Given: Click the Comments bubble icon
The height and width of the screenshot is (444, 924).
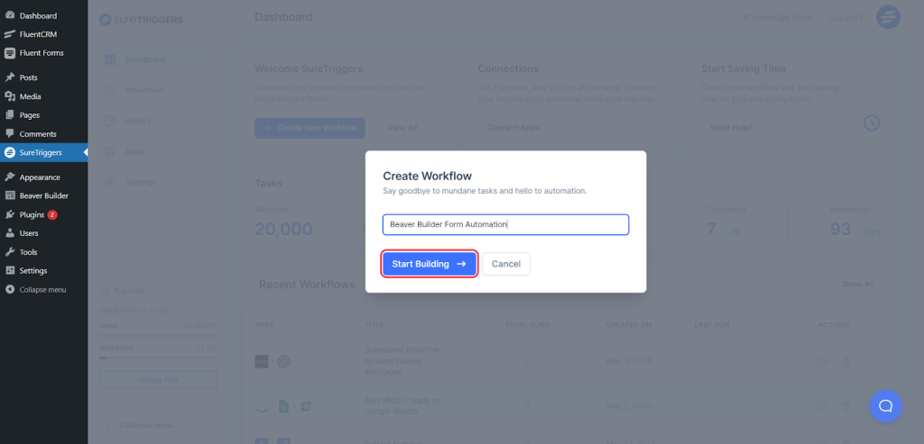Looking at the screenshot, I should click(x=10, y=134).
